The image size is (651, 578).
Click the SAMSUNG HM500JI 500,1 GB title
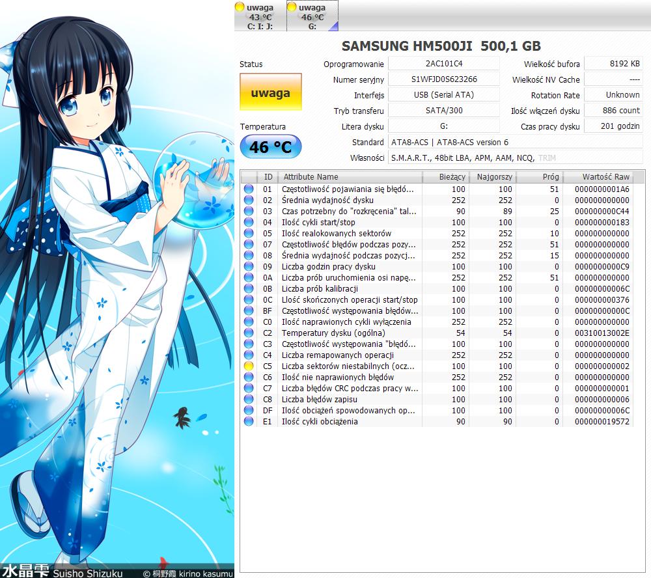click(441, 46)
